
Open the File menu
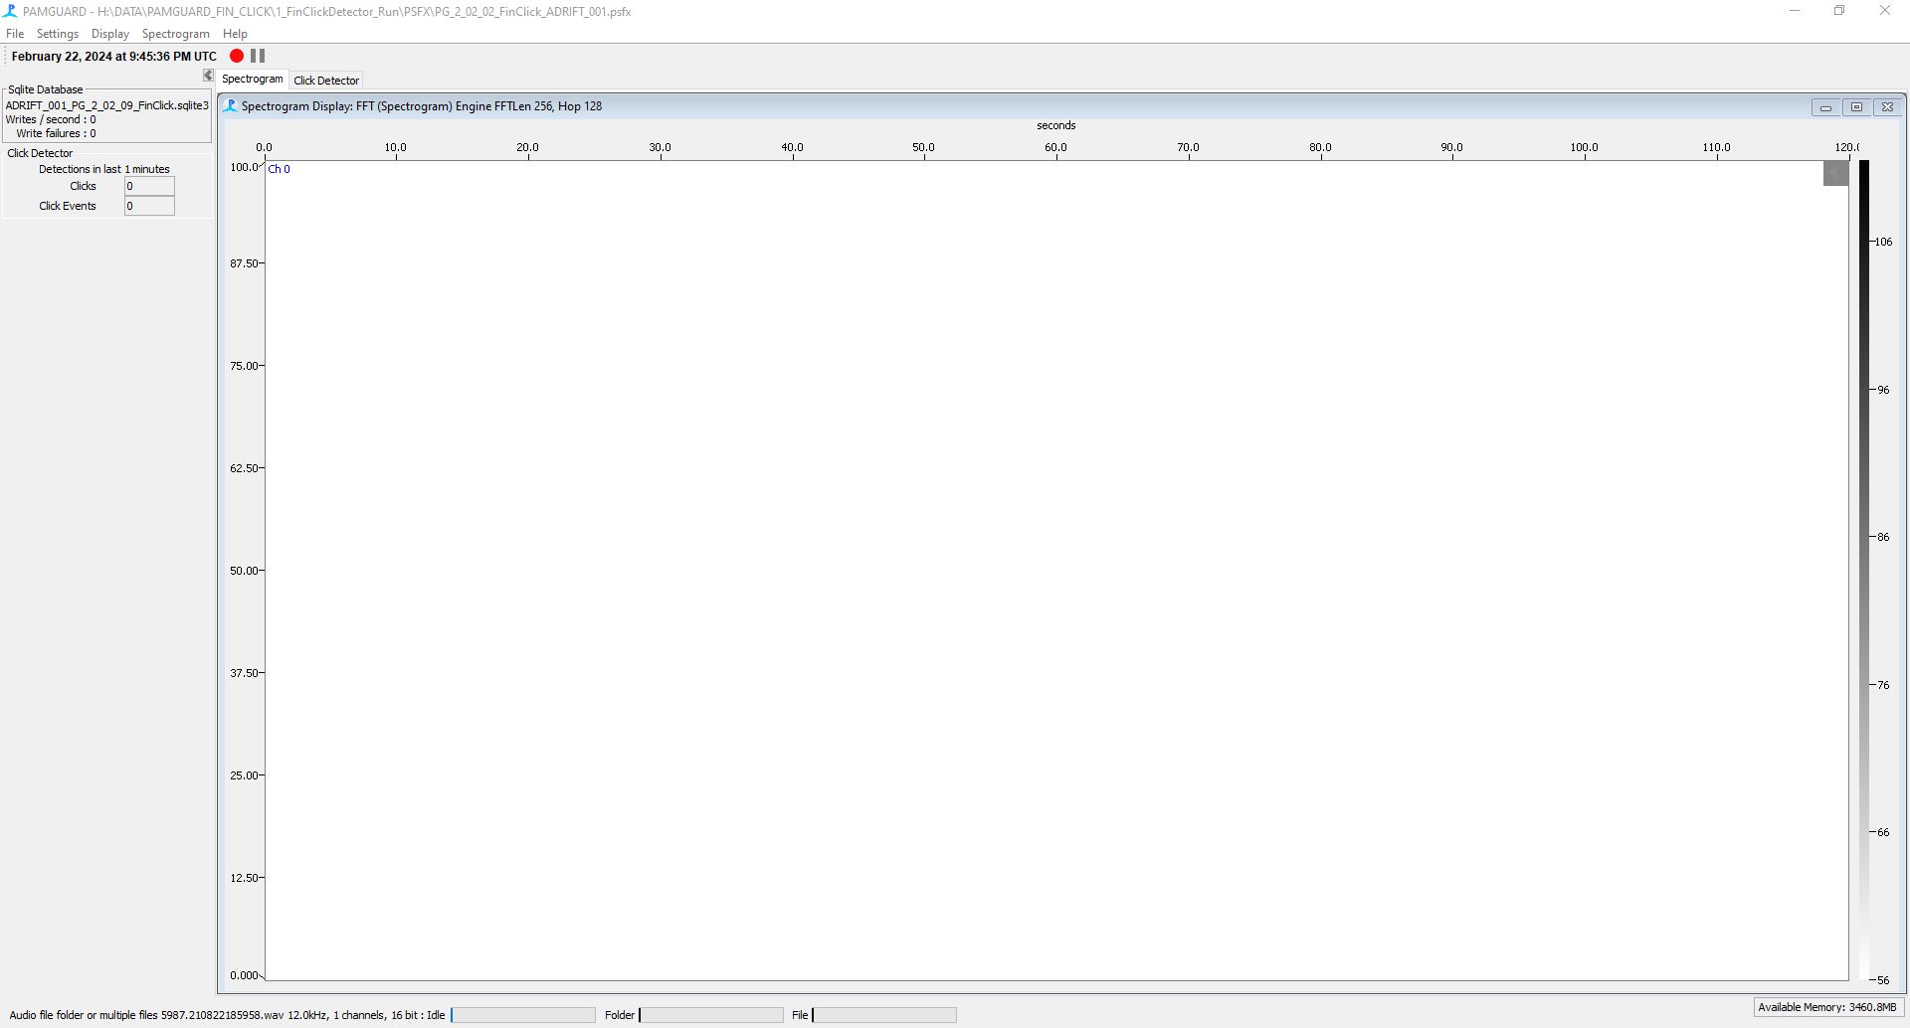pos(15,34)
